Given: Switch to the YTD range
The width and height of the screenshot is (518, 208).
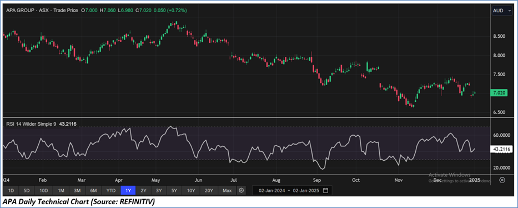Looking at the screenshot, I should pyautogui.click(x=111, y=190).
